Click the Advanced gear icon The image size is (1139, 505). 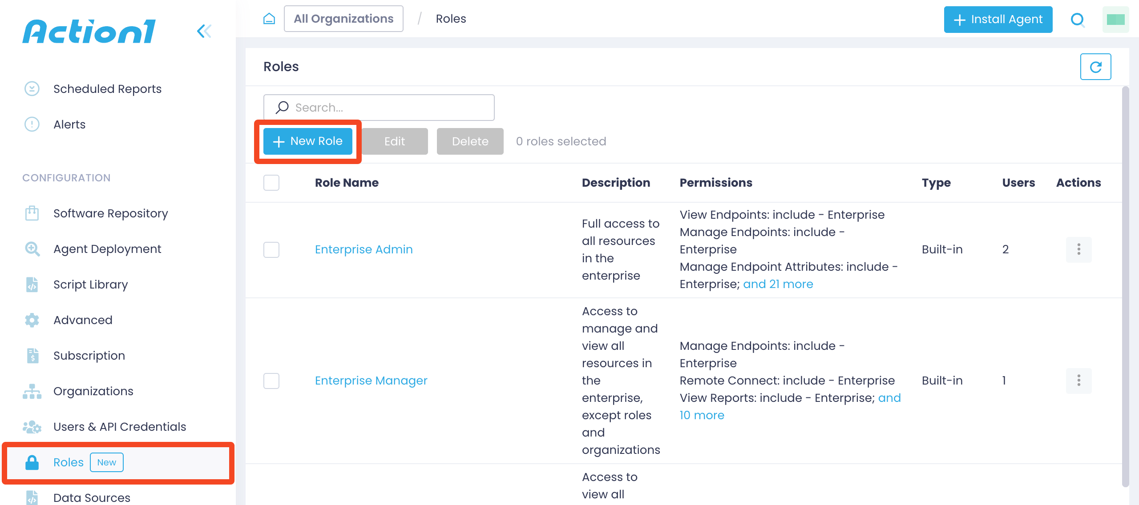pos(32,320)
